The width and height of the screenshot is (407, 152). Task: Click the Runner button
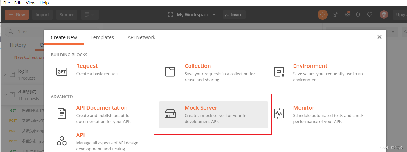coord(67,14)
